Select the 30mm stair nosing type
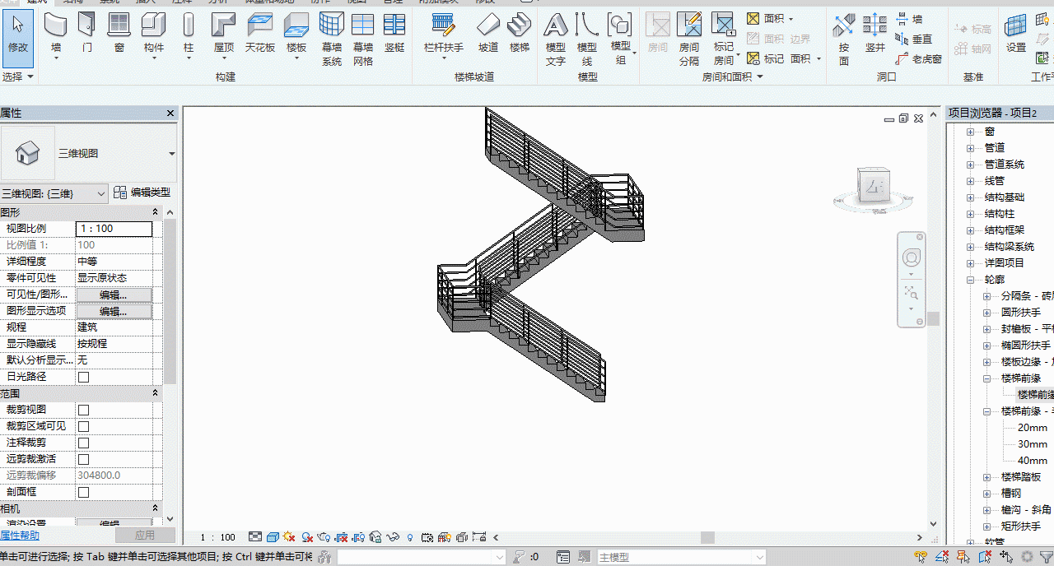The image size is (1054, 566). click(x=1033, y=444)
